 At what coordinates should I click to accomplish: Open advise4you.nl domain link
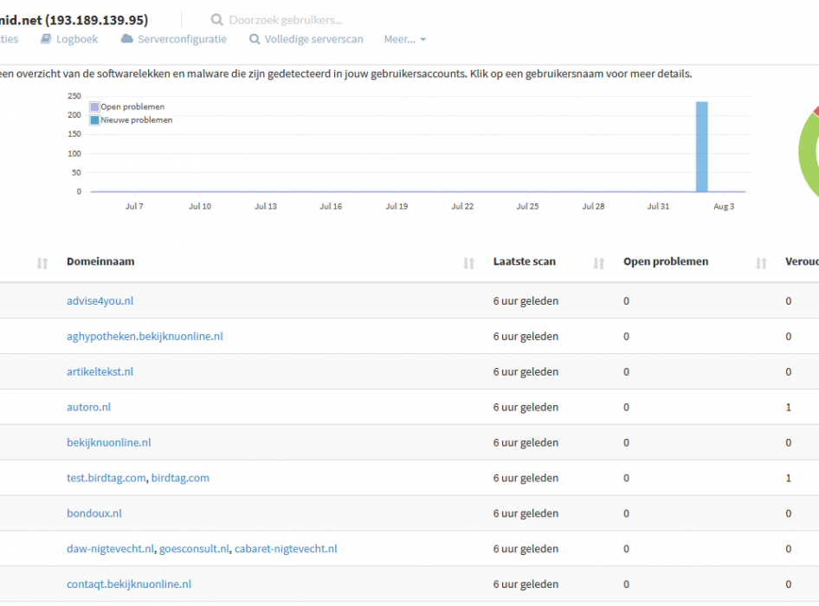point(100,301)
